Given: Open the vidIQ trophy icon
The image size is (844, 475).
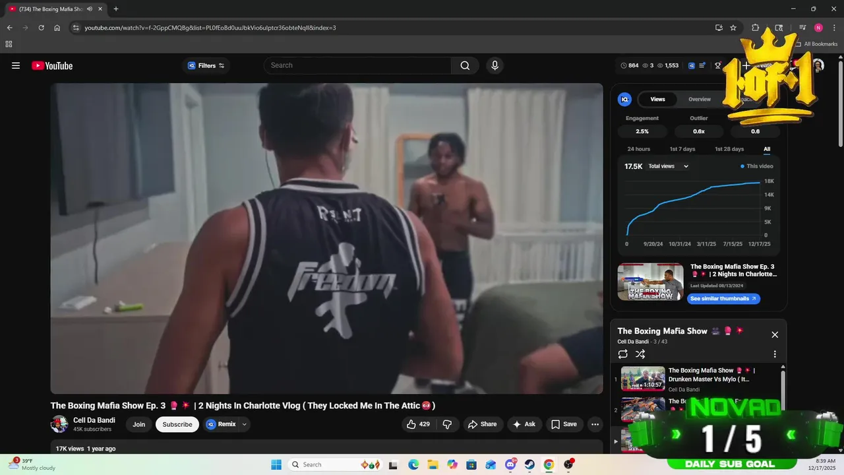Looking at the screenshot, I should pos(718,65).
